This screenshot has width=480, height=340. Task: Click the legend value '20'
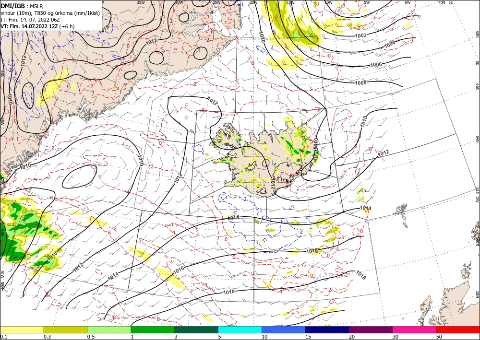click(x=352, y=337)
